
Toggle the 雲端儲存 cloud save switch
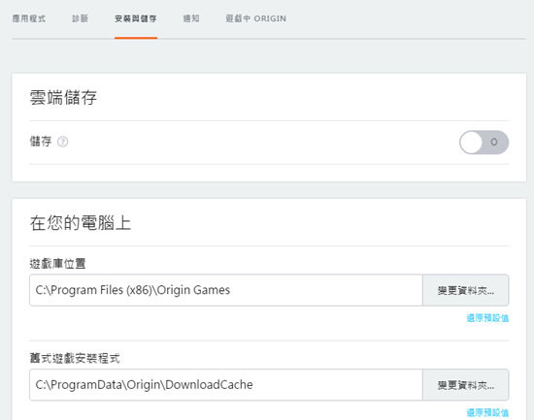coord(484,143)
